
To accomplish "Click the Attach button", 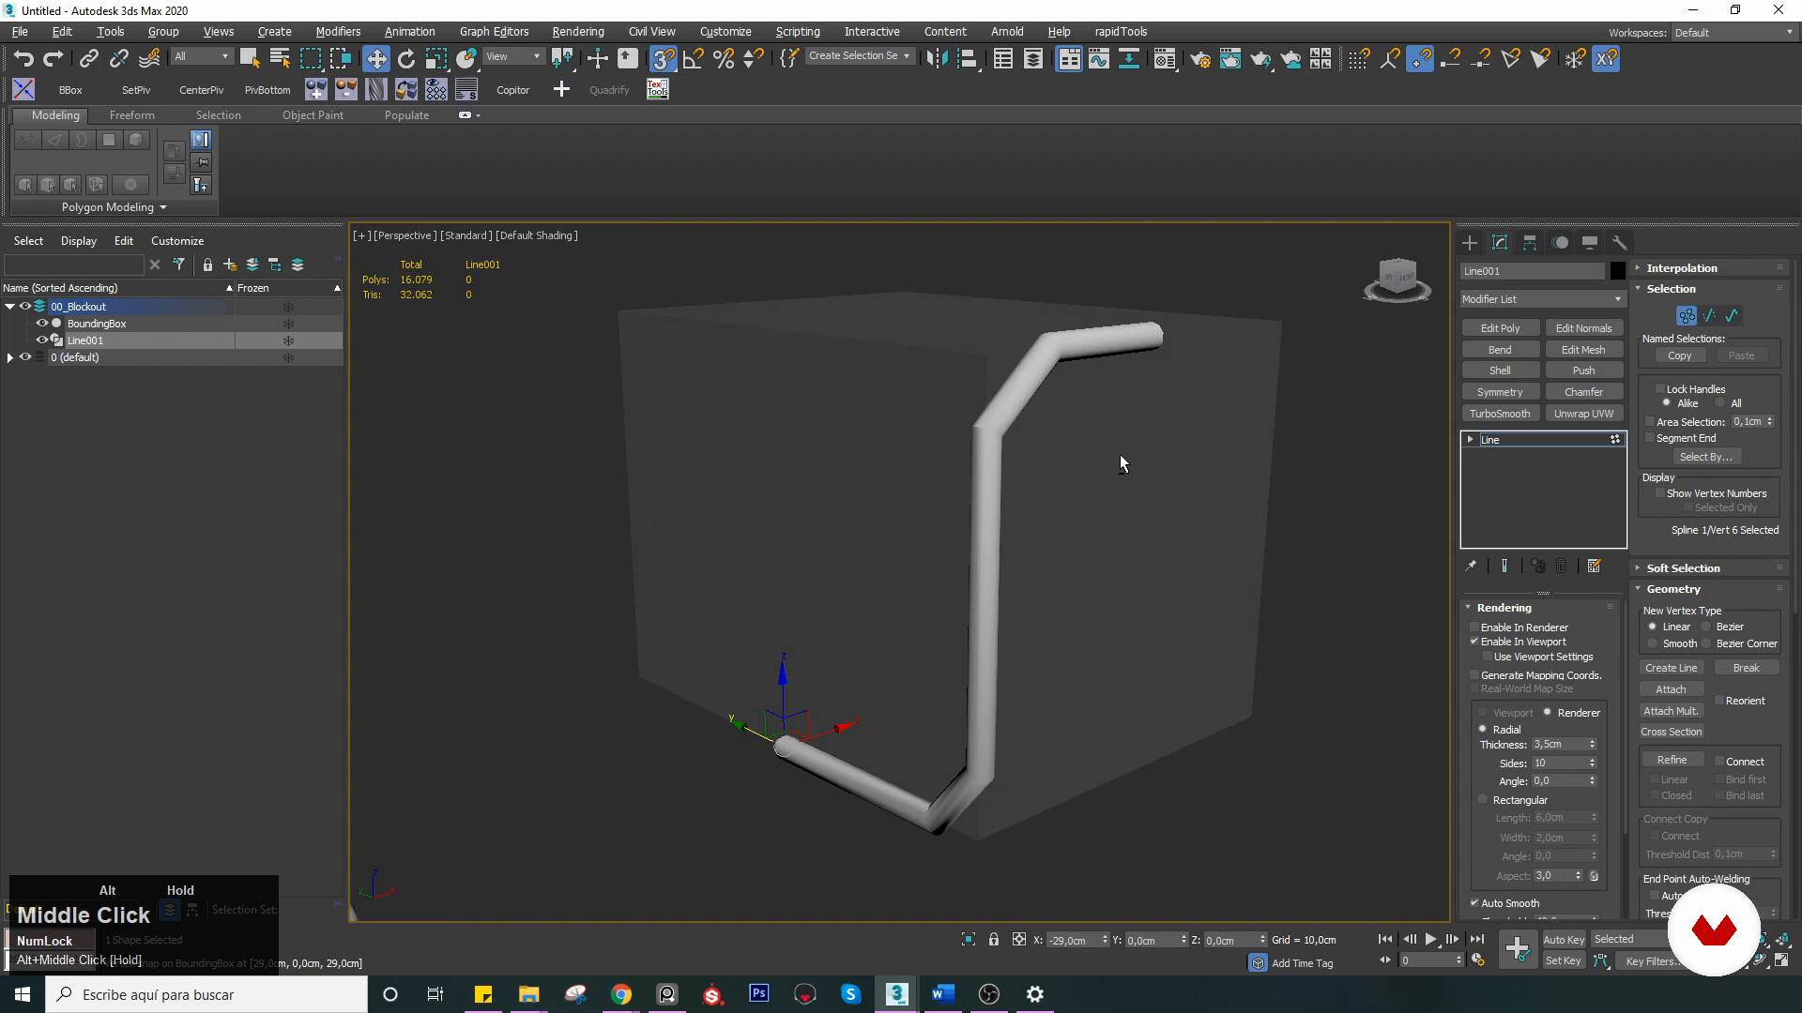I will coord(1671,689).
